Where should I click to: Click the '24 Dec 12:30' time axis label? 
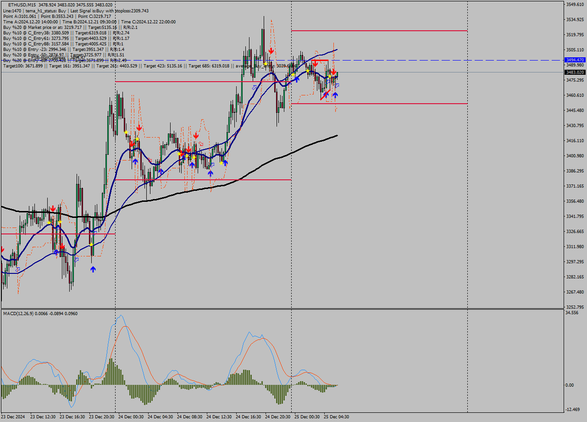tap(219, 416)
